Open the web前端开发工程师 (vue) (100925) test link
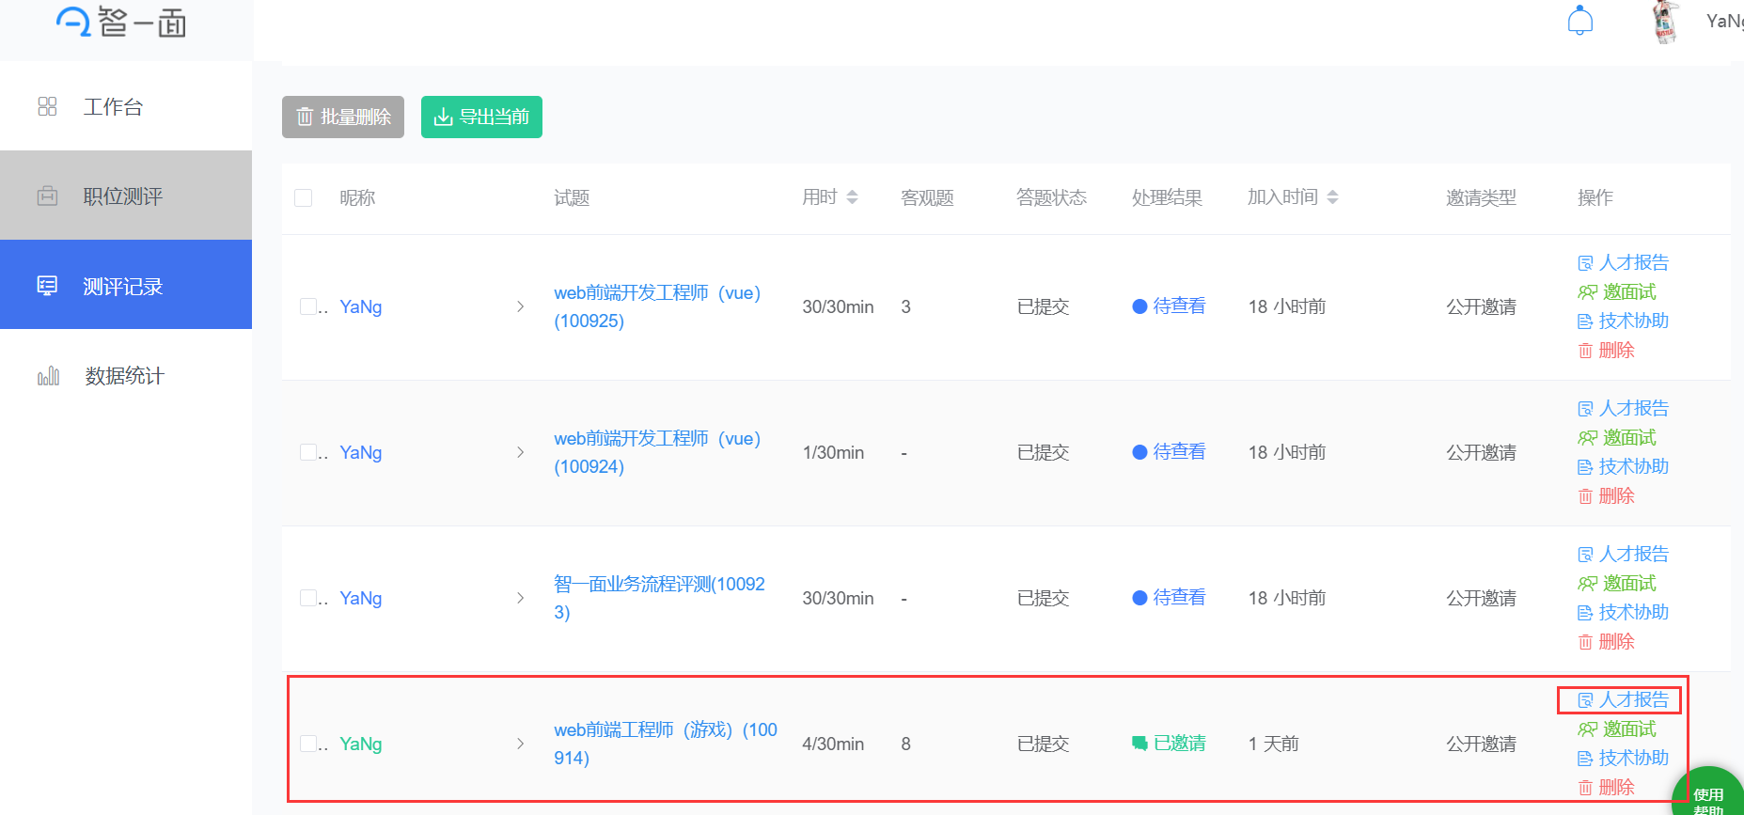The width and height of the screenshot is (1744, 815). (x=657, y=306)
